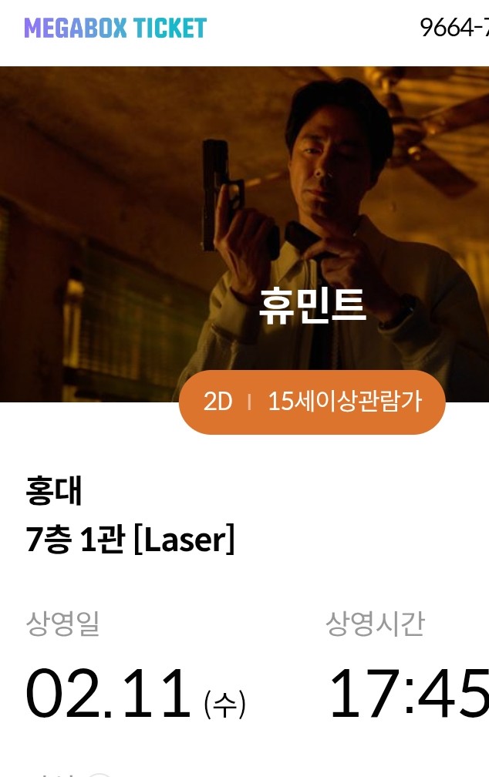Tap the MEGABOX TICKET logo
489x777 pixels.
click(x=115, y=29)
